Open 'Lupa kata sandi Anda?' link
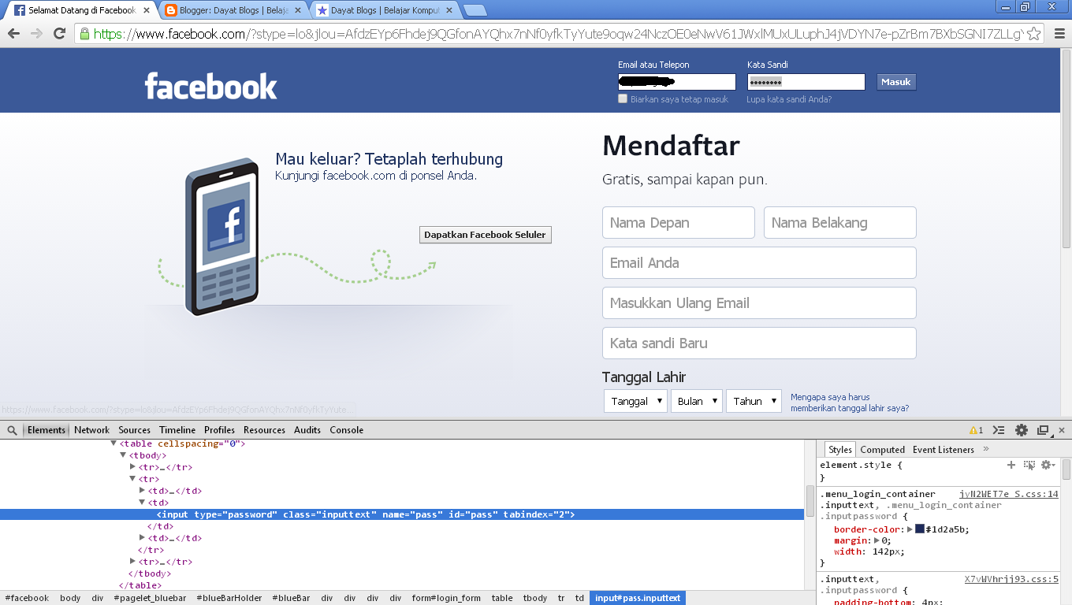This screenshot has height=605, width=1072. point(789,99)
